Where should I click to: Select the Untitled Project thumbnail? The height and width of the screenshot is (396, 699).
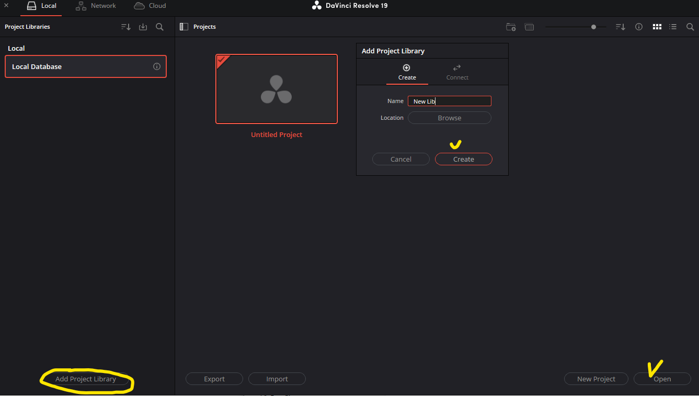(x=277, y=89)
